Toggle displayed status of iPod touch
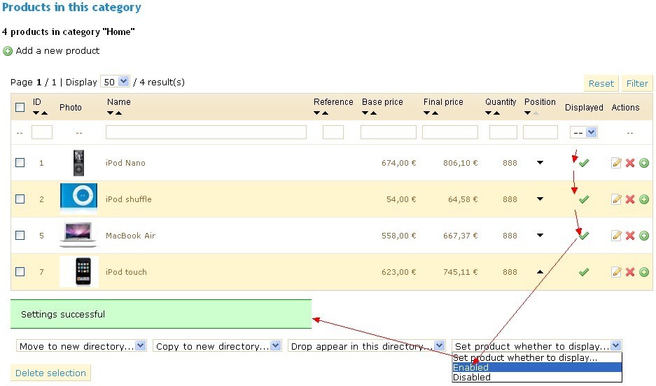Image resolution: width=656 pixels, height=386 pixels. (x=584, y=272)
